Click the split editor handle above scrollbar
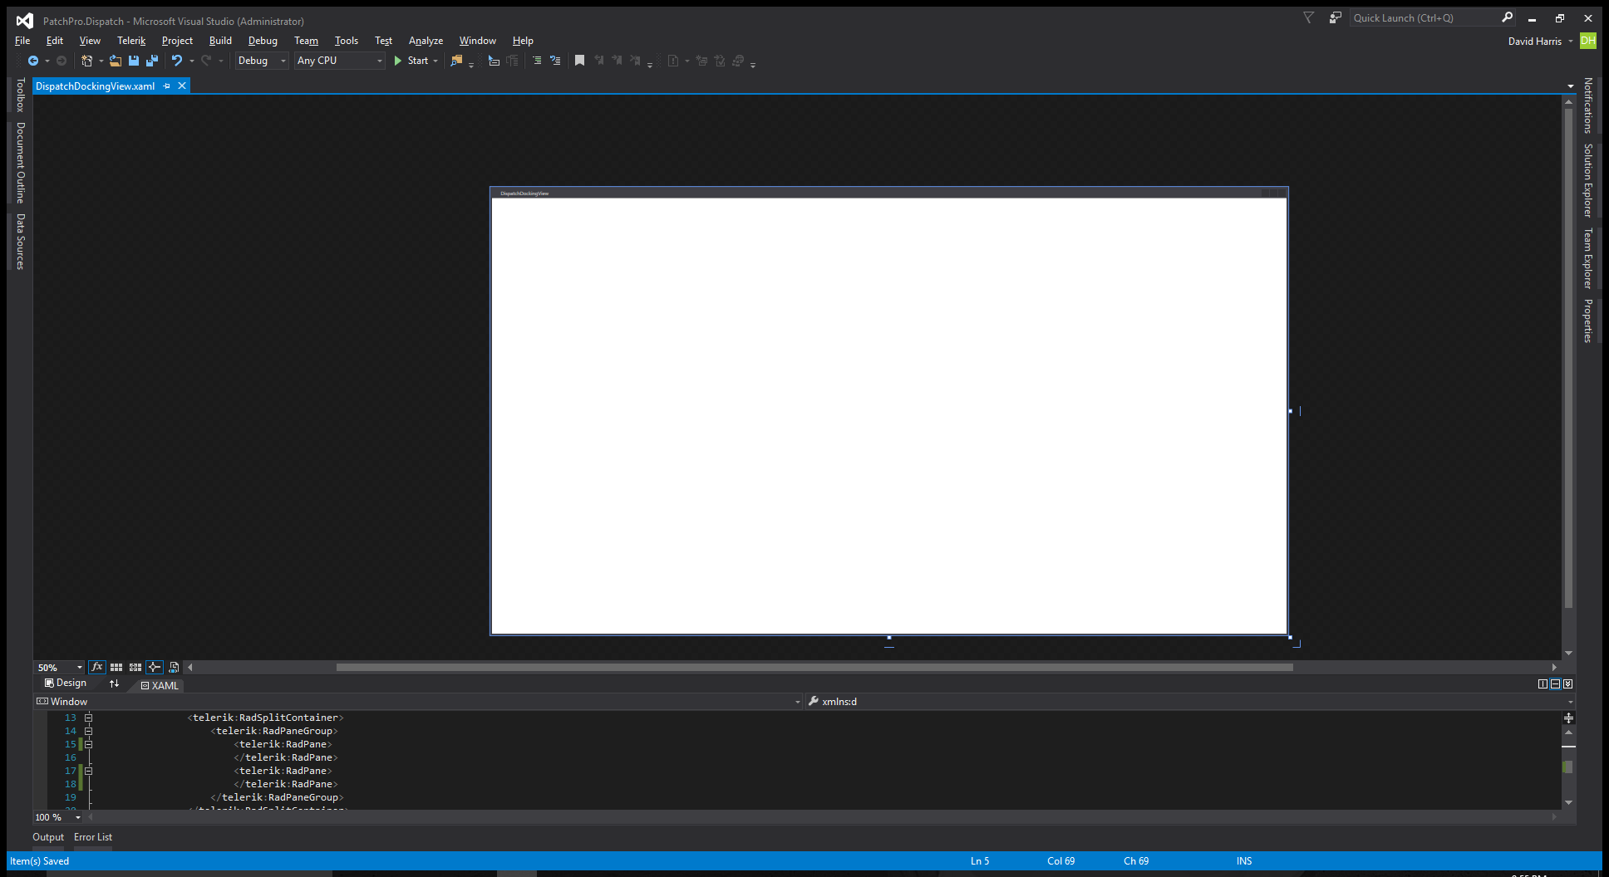Viewport: 1609px width, 877px height. (x=1568, y=718)
